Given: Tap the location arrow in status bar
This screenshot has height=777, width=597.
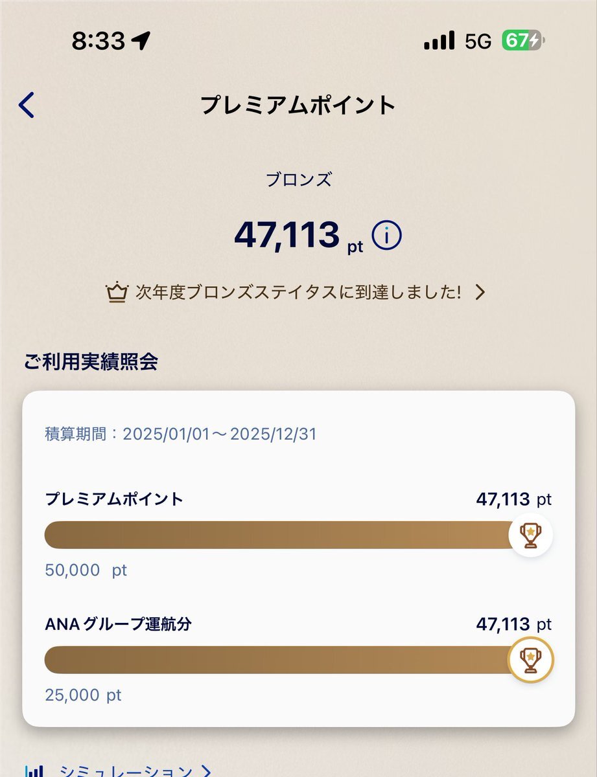Looking at the screenshot, I should [x=140, y=41].
